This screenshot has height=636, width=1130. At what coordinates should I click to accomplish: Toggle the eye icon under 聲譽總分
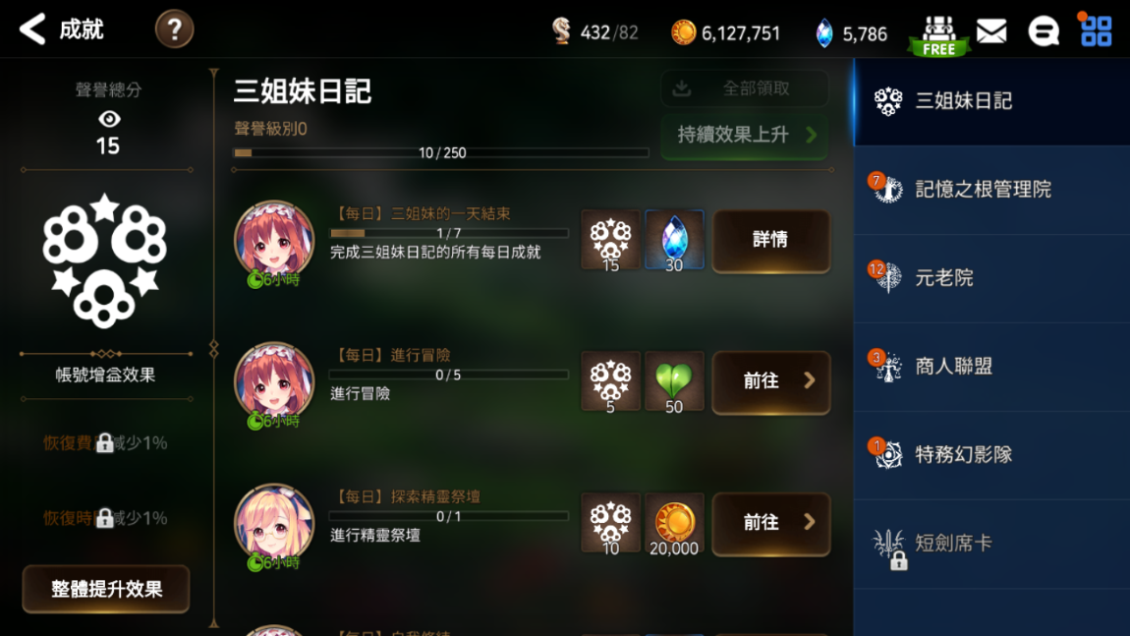click(x=109, y=119)
